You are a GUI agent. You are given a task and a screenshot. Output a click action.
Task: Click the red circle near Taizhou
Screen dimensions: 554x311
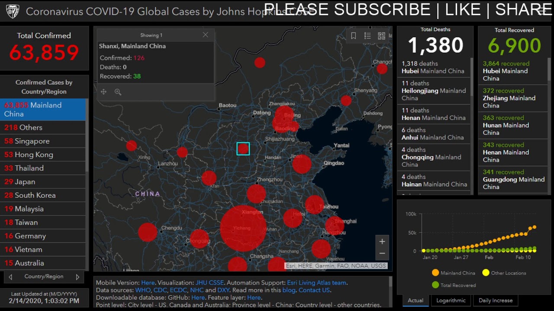(x=314, y=205)
